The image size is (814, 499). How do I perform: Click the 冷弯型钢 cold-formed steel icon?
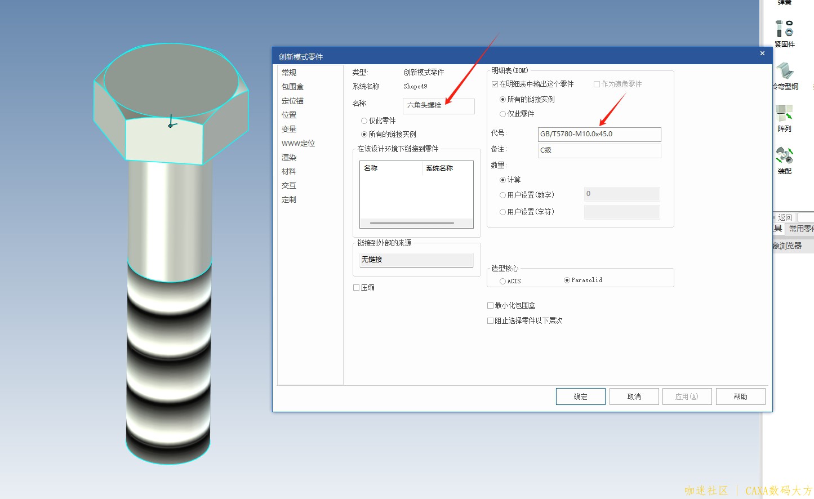(x=785, y=72)
